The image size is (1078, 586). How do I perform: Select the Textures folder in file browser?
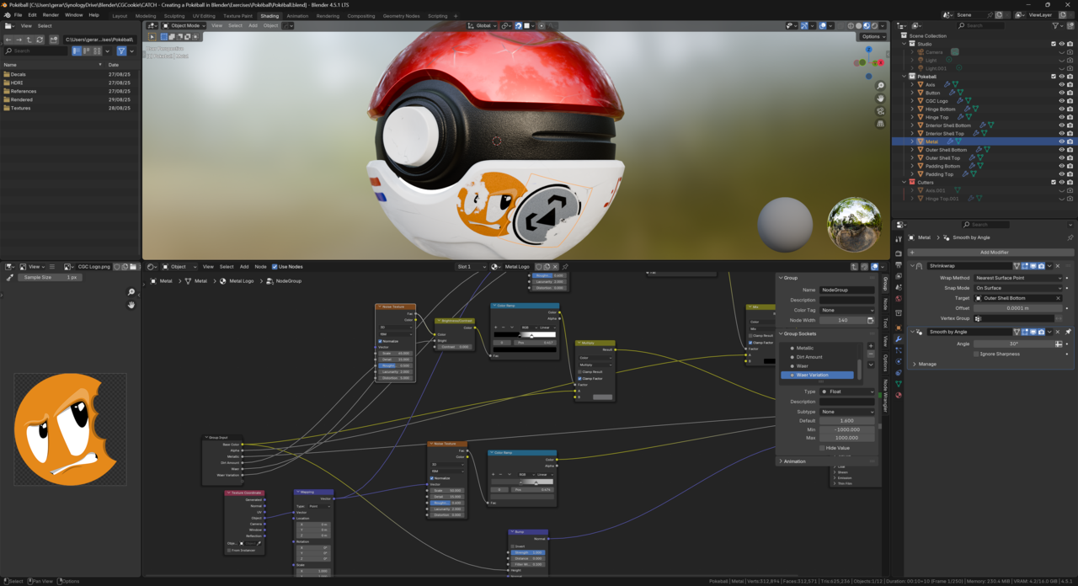pos(21,108)
